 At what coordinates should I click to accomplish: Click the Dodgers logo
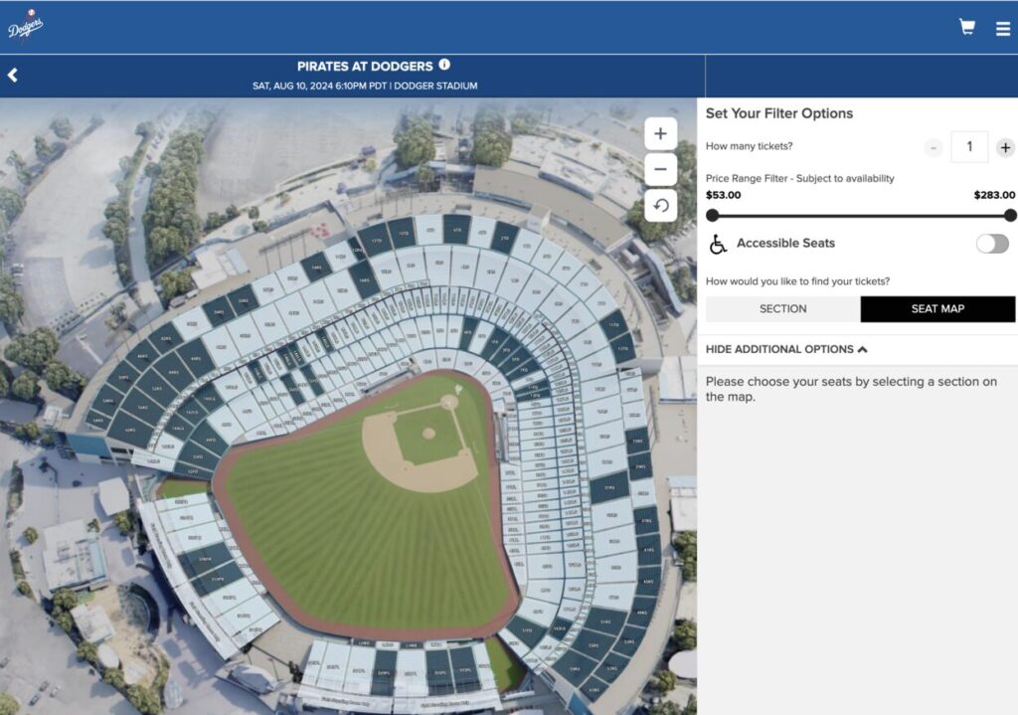(x=25, y=27)
